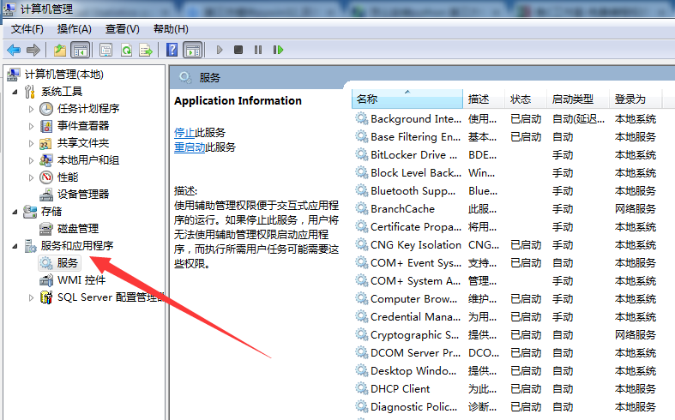Screen dimensions: 675x420
Task: Click the 停止 service link
Action: 184,132
